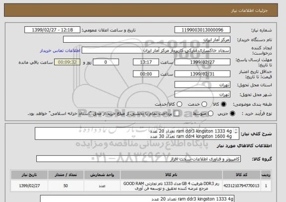Viewport: 286px width, 202px height.
Task: Click the delivery province تهران field
Action: [x=202, y=85]
